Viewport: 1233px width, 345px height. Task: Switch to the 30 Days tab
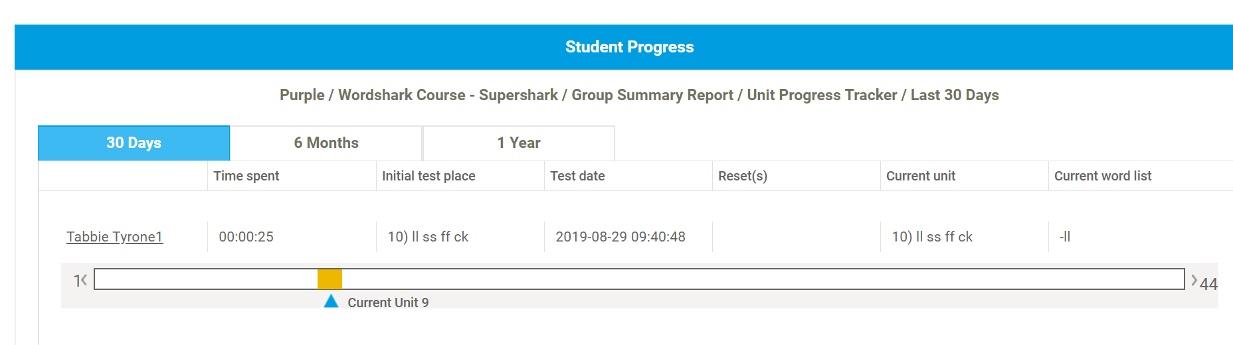[134, 143]
